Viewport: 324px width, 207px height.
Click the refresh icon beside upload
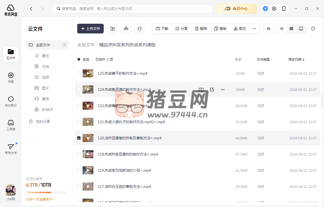pyautogui.click(x=140, y=29)
